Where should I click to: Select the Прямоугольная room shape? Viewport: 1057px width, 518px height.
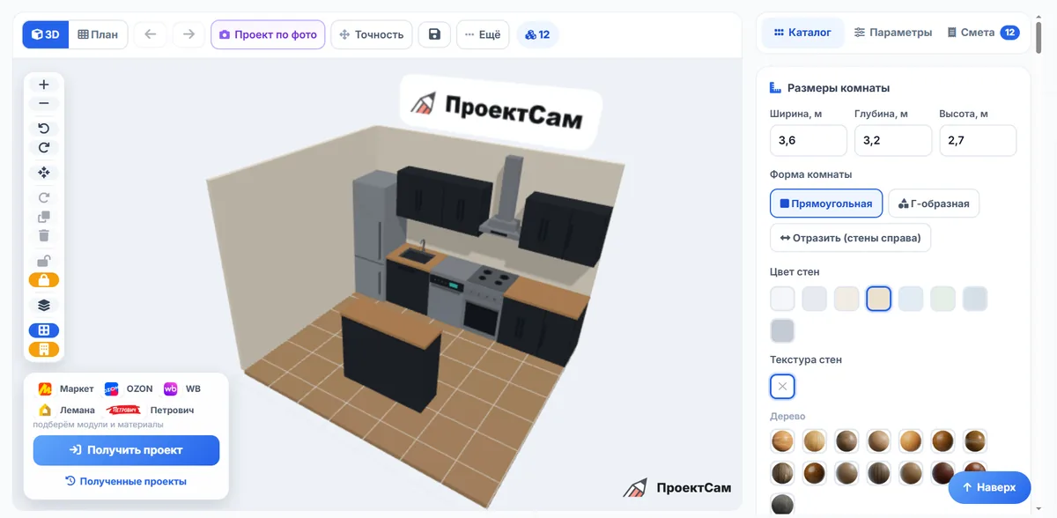826,203
